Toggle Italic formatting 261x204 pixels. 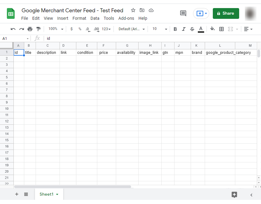click(183, 29)
